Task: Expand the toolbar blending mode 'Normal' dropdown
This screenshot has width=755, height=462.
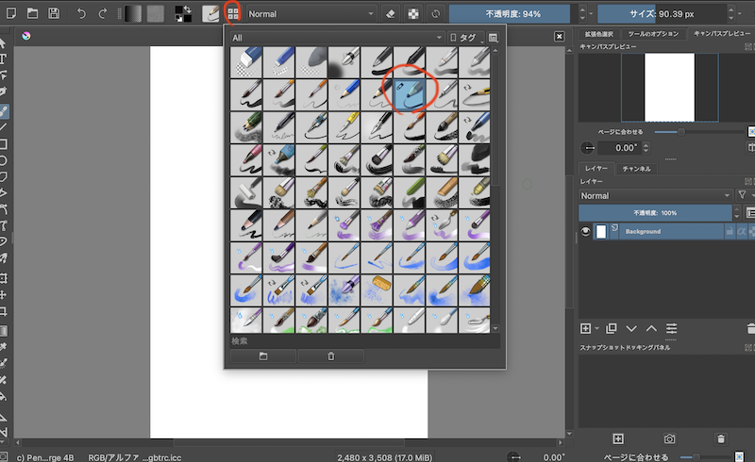Action: click(x=310, y=14)
